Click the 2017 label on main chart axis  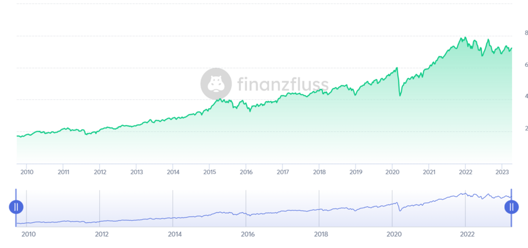282,172
